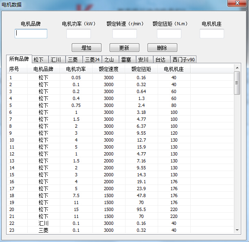
Task: Select row number 12
Action: click(120, 154)
